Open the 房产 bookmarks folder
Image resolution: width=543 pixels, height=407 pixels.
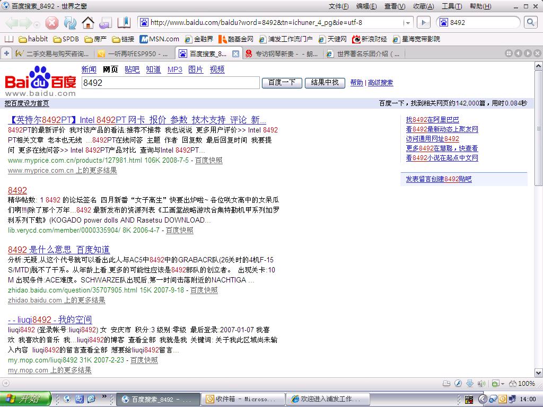95,39
